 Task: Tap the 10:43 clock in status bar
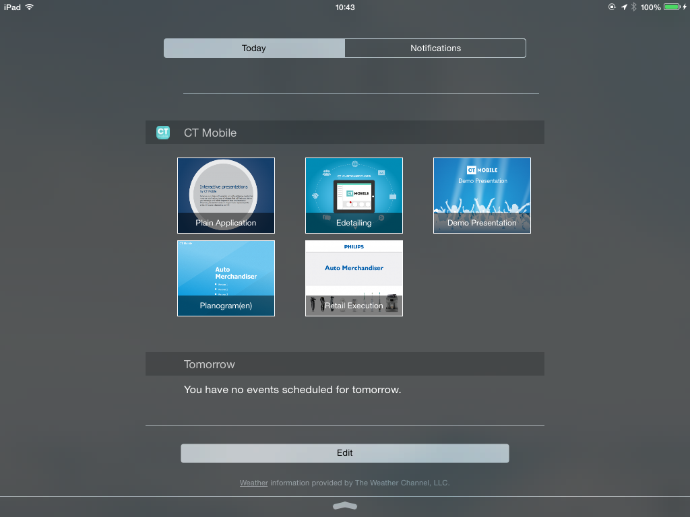coord(345,7)
